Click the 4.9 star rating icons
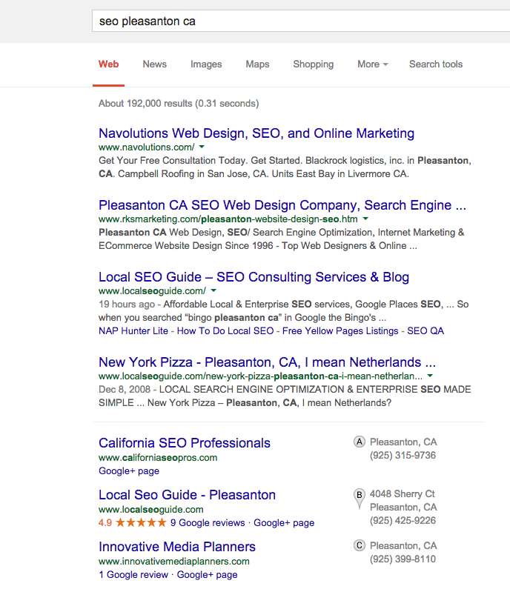Viewport: 510px width, 592px height. pyautogui.click(x=141, y=522)
